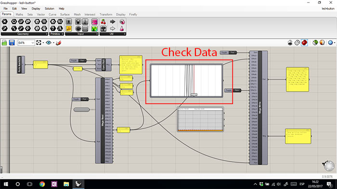Click the led+button document name at top right
337x189 pixels.
tap(328, 9)
